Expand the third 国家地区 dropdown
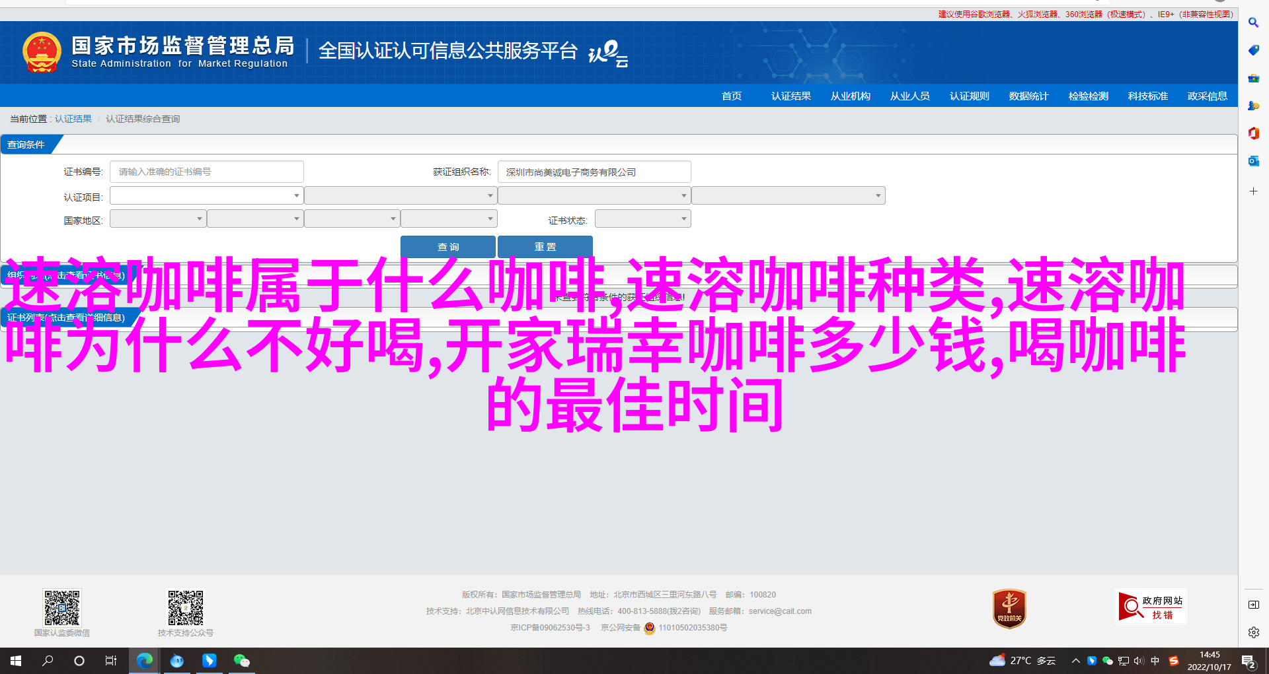1269x674 pixels. (352, 219)
